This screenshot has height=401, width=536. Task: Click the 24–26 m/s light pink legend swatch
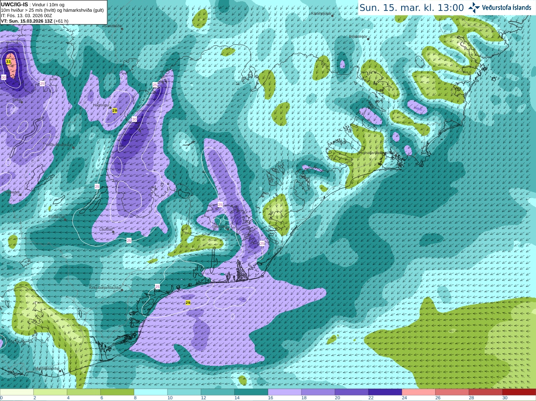(x=419, y=392)
